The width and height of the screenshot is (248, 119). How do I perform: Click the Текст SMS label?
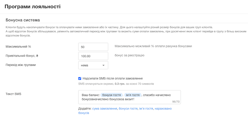tap(13, 94)
